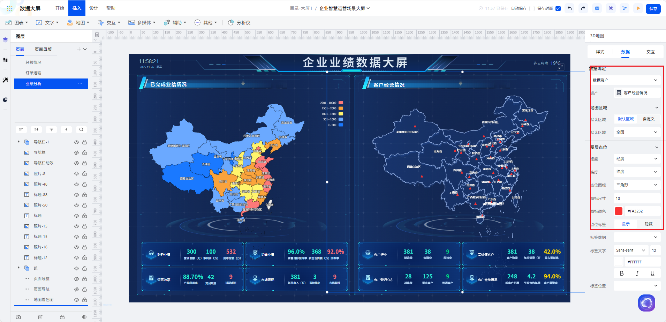This screenshot has height=322, width=666.
Task: Open the 设计 menu tab
Action: click(93, 8)
